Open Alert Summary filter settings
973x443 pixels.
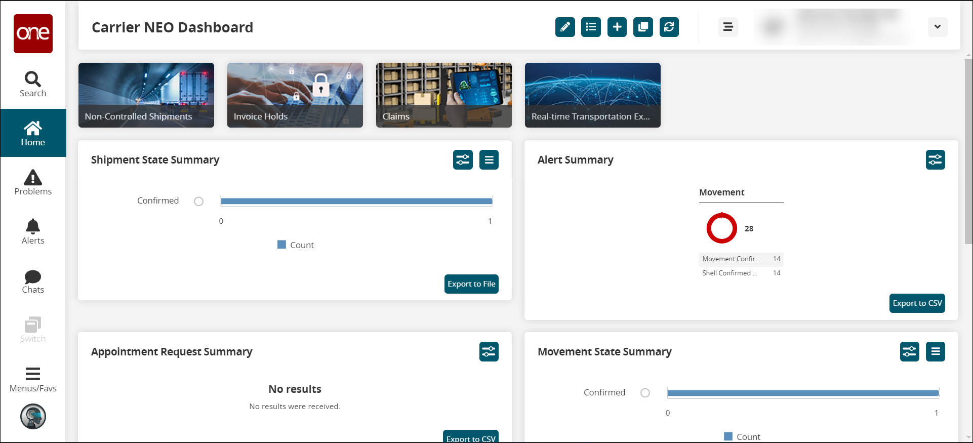point(936,160)
